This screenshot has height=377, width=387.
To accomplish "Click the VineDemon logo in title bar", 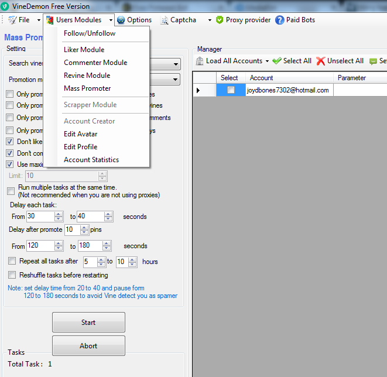I will (x=5, y=6).
